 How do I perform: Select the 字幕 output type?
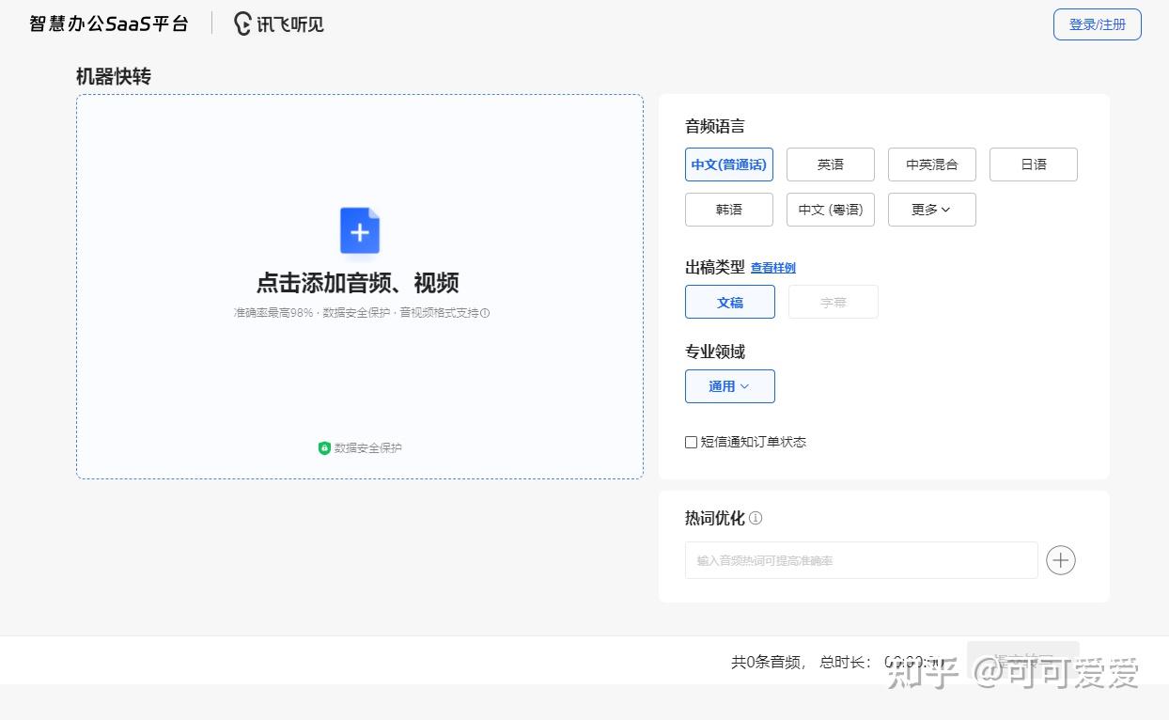(x=834, y=302)
